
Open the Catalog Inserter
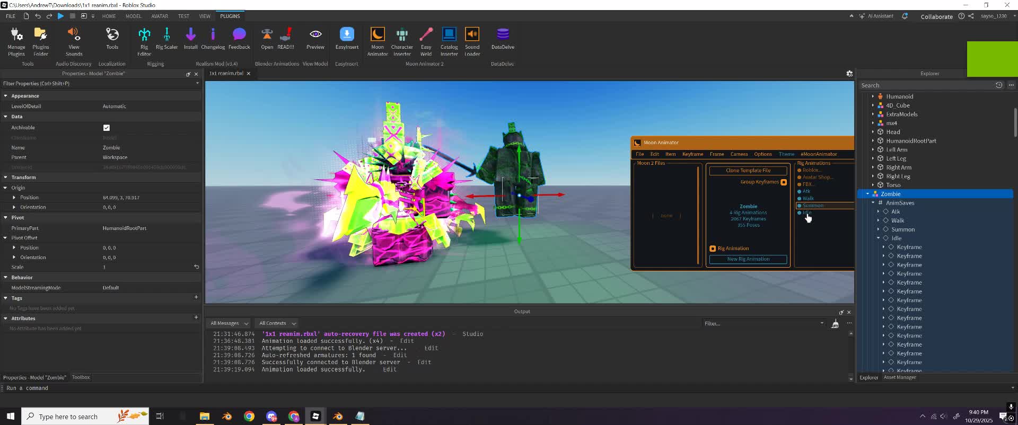click(449, 41)
